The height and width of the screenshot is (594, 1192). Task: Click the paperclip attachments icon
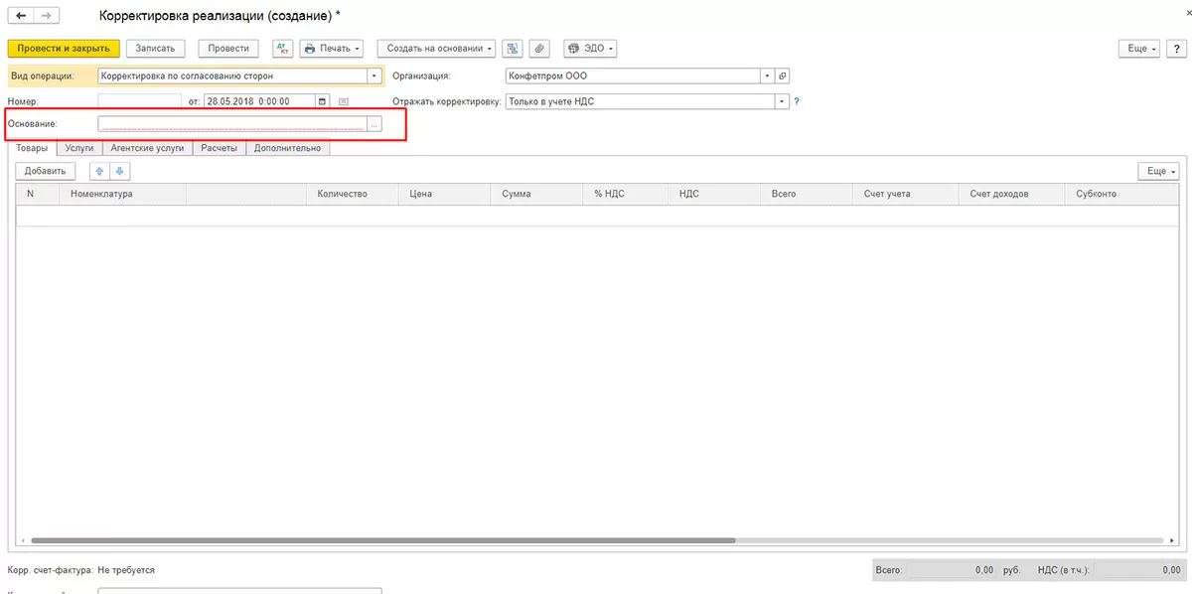pos(539,48)
